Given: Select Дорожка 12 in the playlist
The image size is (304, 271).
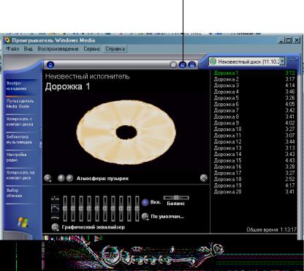Looking at the screenshot, I should coord(254,141).
